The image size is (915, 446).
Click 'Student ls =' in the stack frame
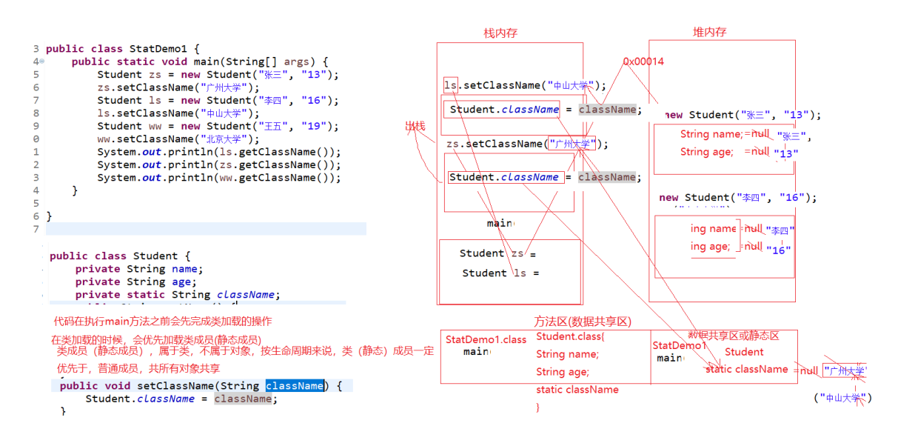(x=500, y=273)
